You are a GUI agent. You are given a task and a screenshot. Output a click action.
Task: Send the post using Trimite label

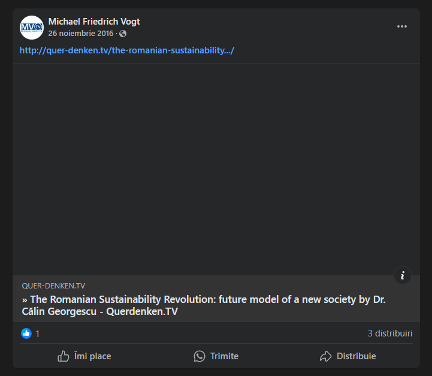tap(224, 356)
